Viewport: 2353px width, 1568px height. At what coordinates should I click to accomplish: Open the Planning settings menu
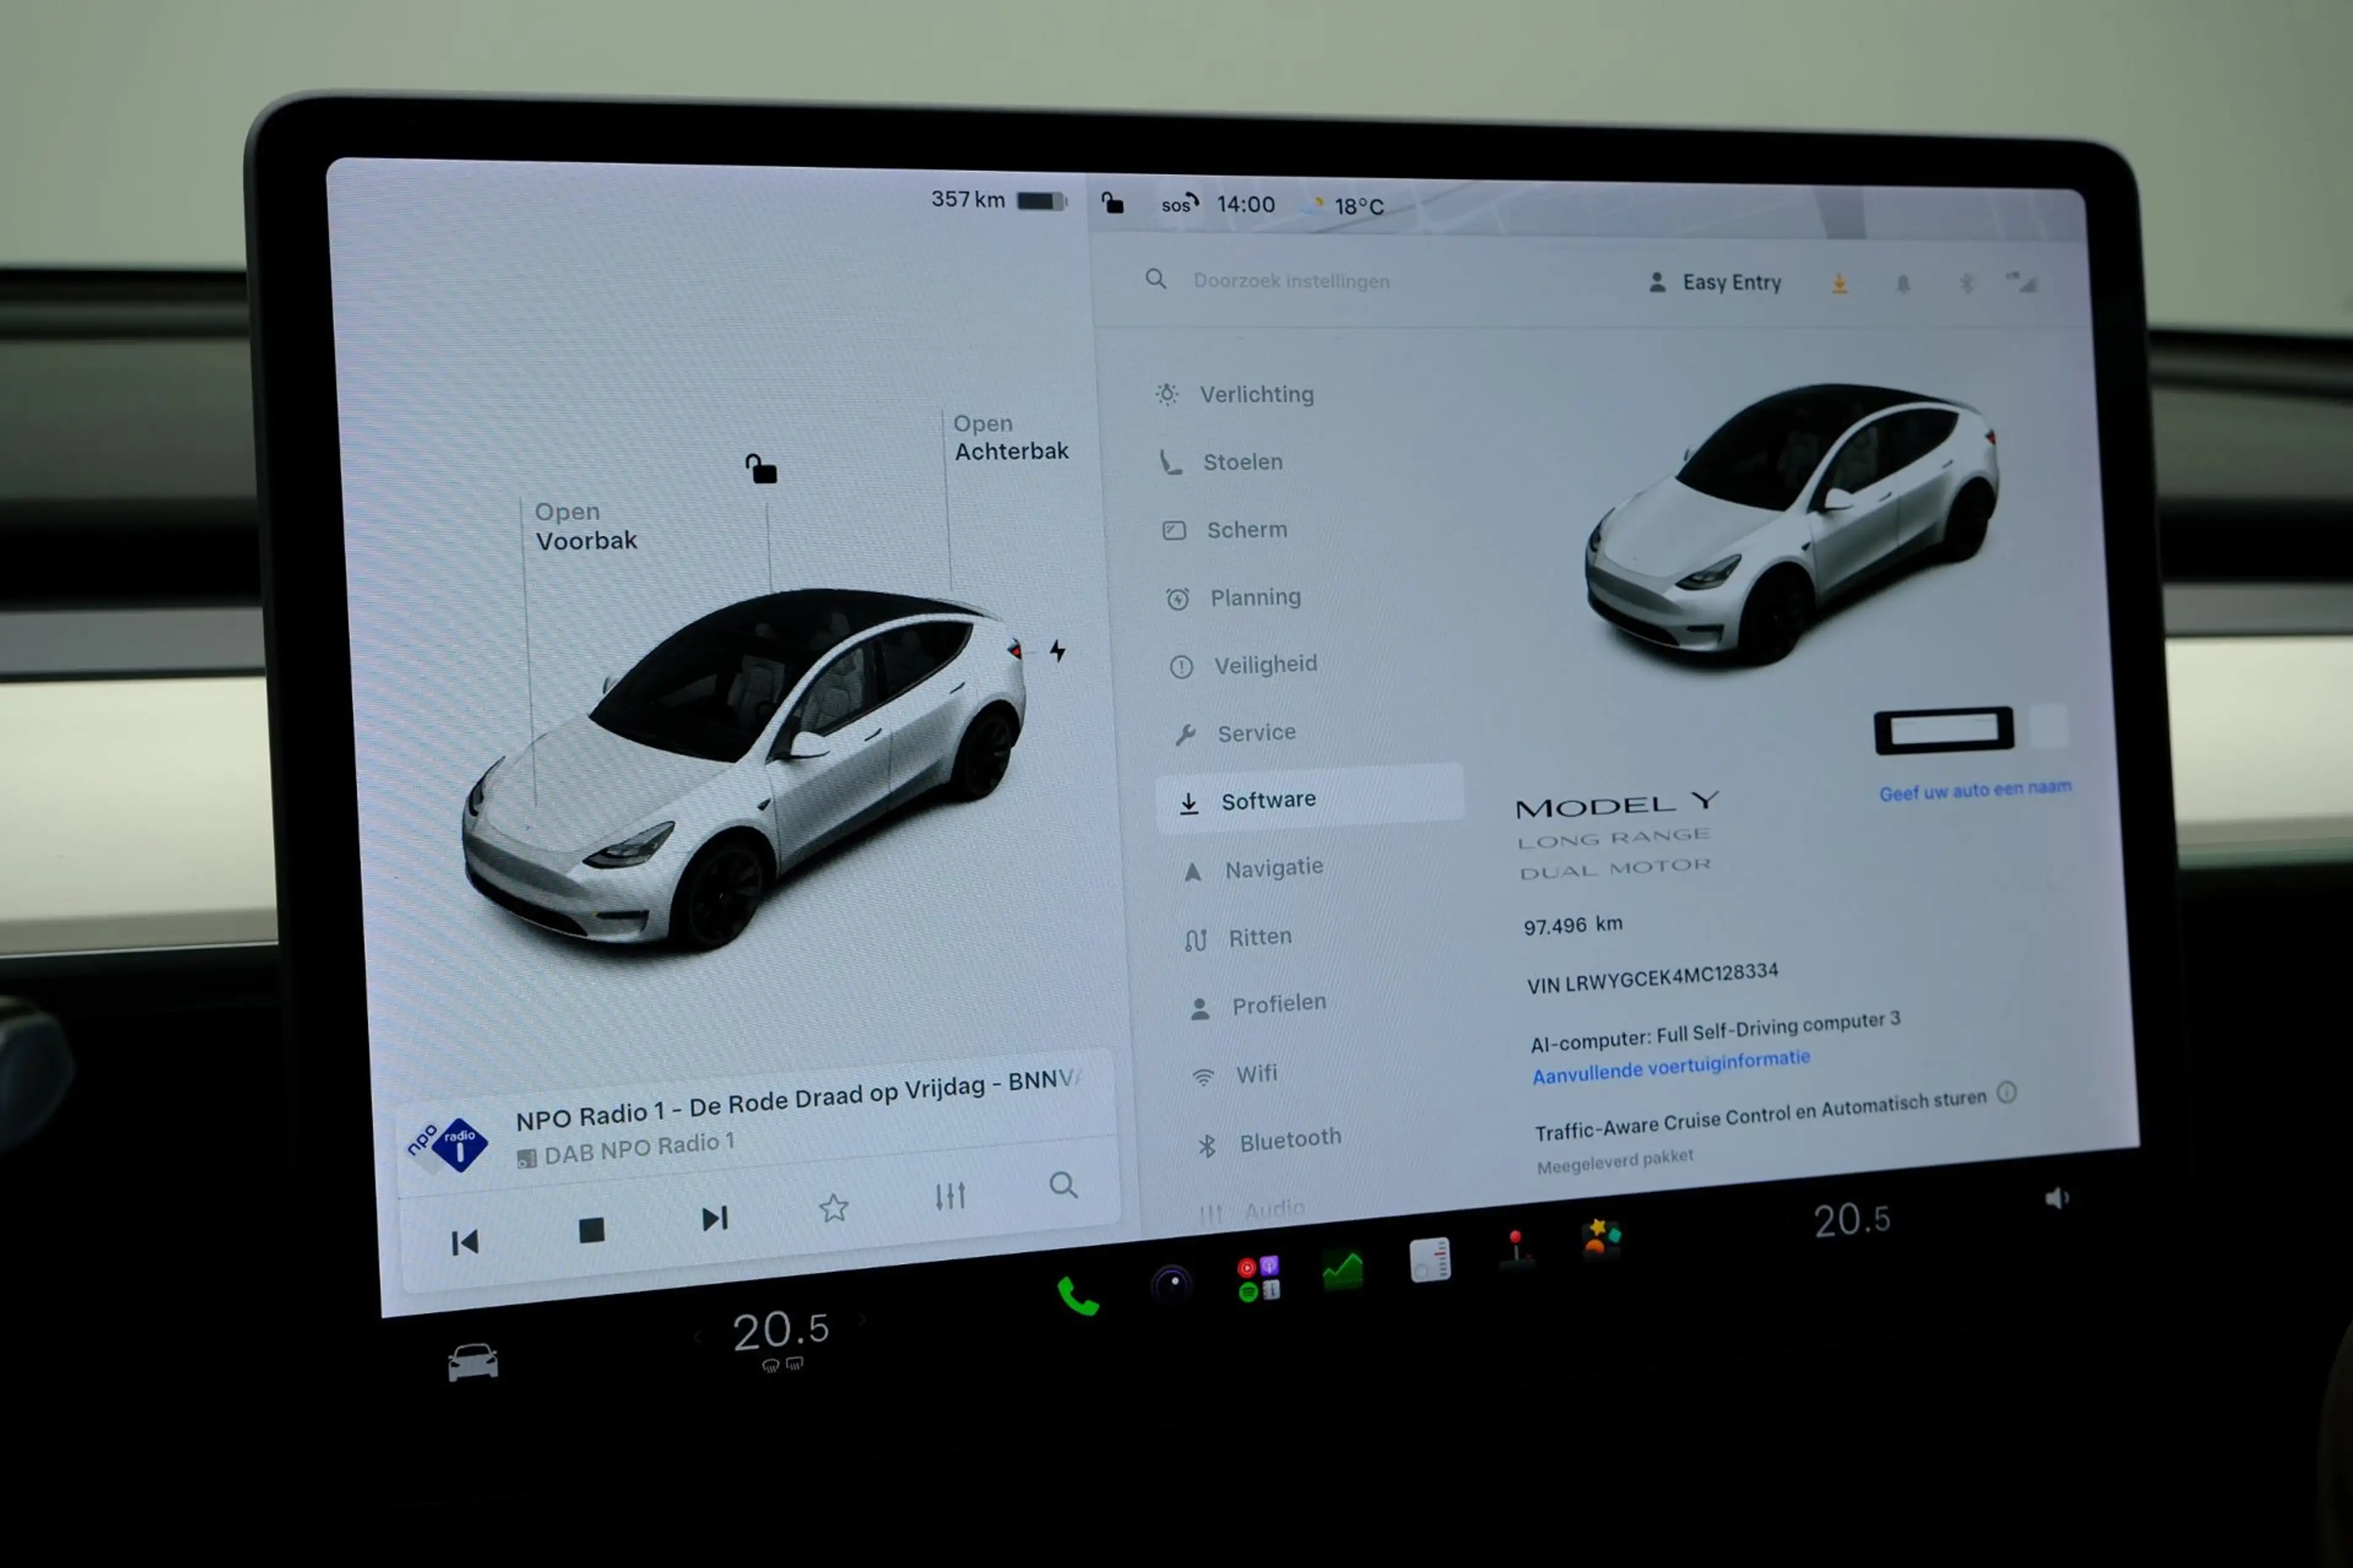1234,598
